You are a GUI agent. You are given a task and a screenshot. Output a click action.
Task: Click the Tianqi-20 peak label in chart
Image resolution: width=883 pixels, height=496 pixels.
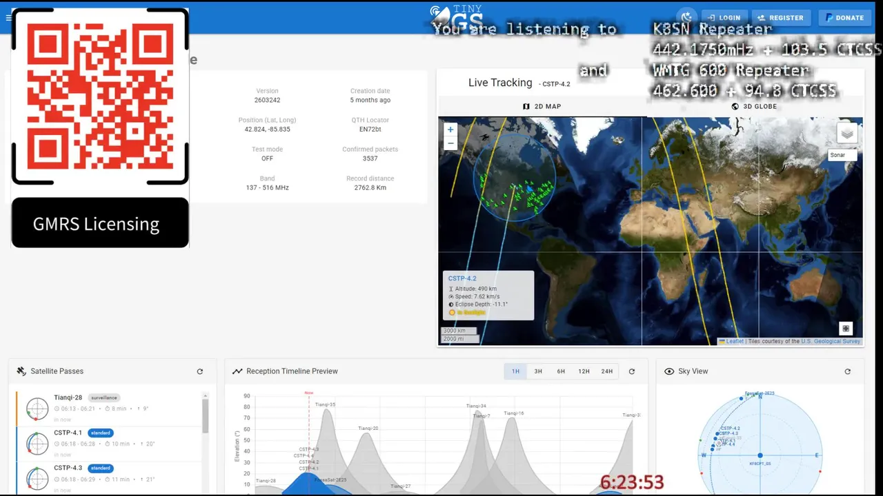point(368,428)
